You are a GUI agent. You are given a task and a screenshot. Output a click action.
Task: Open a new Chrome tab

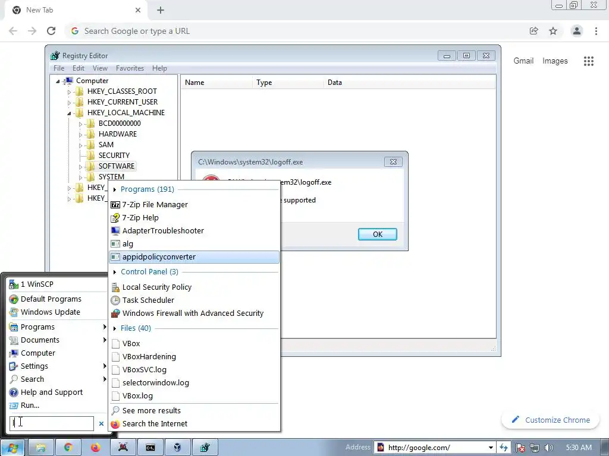(x=161, y=10)
